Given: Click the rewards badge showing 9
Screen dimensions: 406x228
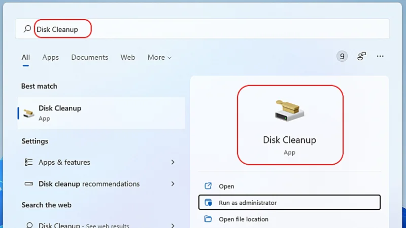Looking at the screenshot, I should point(342,56).
